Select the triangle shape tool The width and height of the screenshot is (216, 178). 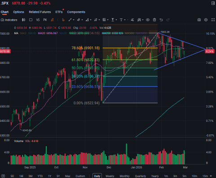pos(87,20)
